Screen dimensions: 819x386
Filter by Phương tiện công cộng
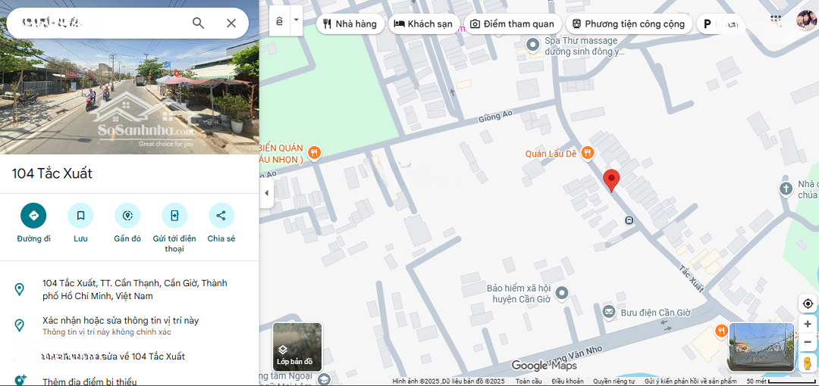click(628, 24)
